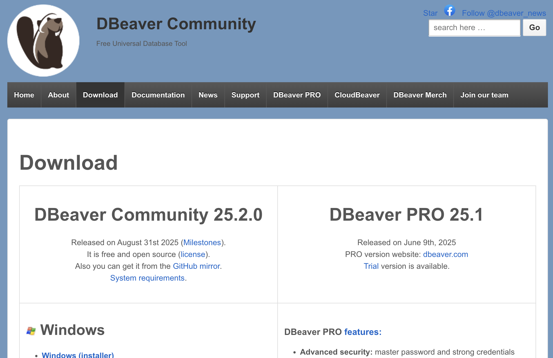Visit the DBeaver Merch page
The image size is (553, 358).
coord(420,95)
